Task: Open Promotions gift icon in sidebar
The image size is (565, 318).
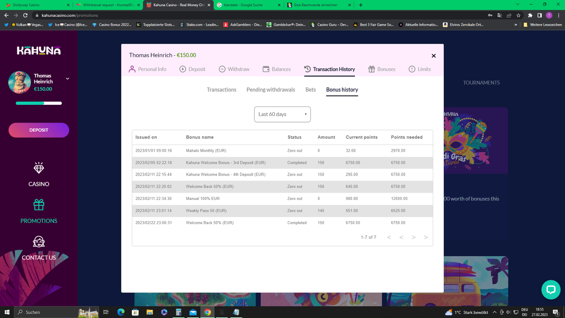Action: [39, 205]
